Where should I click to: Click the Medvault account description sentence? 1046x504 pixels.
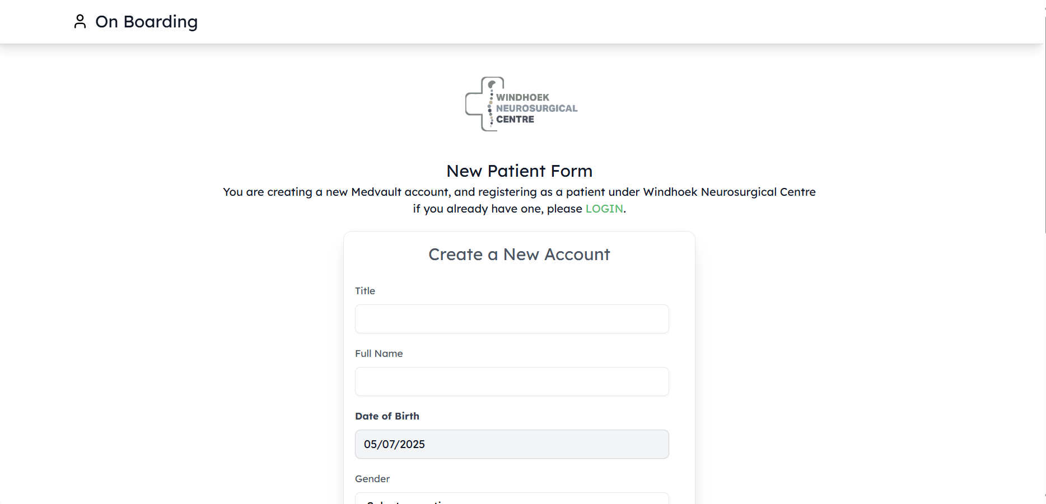(519, 192)
